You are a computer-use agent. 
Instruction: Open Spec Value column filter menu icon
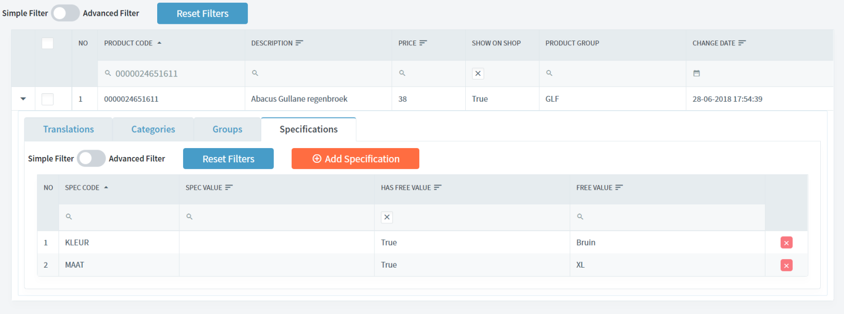pyautogui.click(x=229, y=188)
